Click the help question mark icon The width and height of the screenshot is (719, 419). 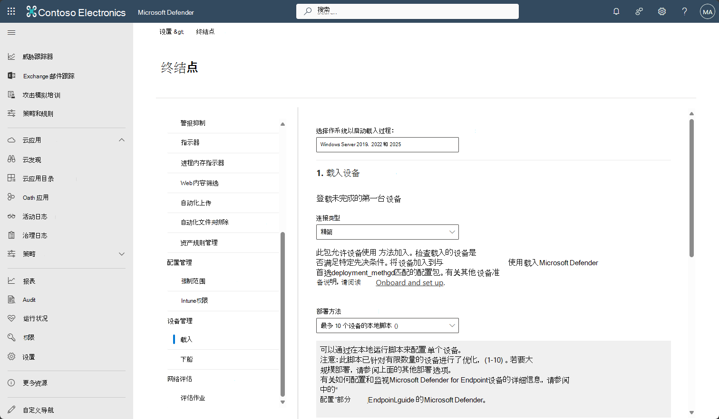pyautogui.click(x=684, y=11)
